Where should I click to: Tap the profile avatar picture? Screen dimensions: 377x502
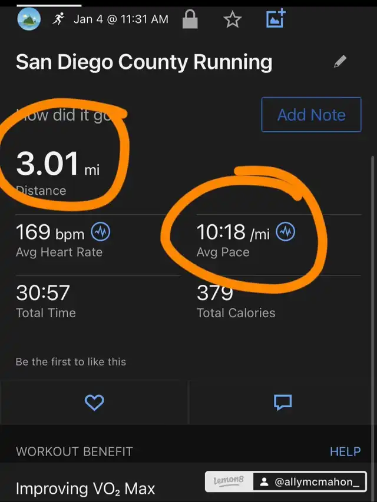coord(29,19)
